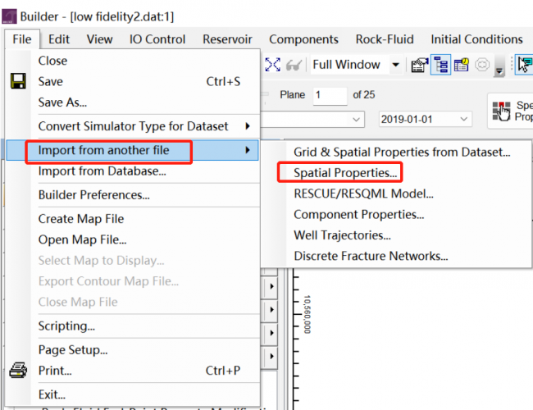Click the Plane number input field
533x410 pixels.
[x=329, y=95]
